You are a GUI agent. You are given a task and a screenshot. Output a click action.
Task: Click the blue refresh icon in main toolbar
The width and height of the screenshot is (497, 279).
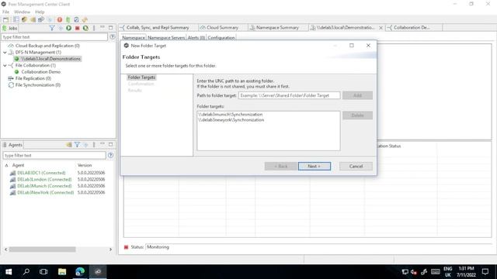[x=76, y=19]
